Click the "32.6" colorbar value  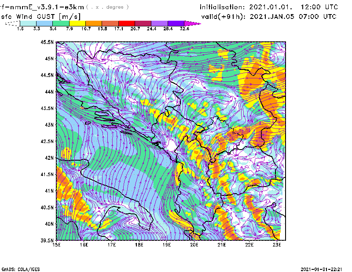(x=184, y=29)
